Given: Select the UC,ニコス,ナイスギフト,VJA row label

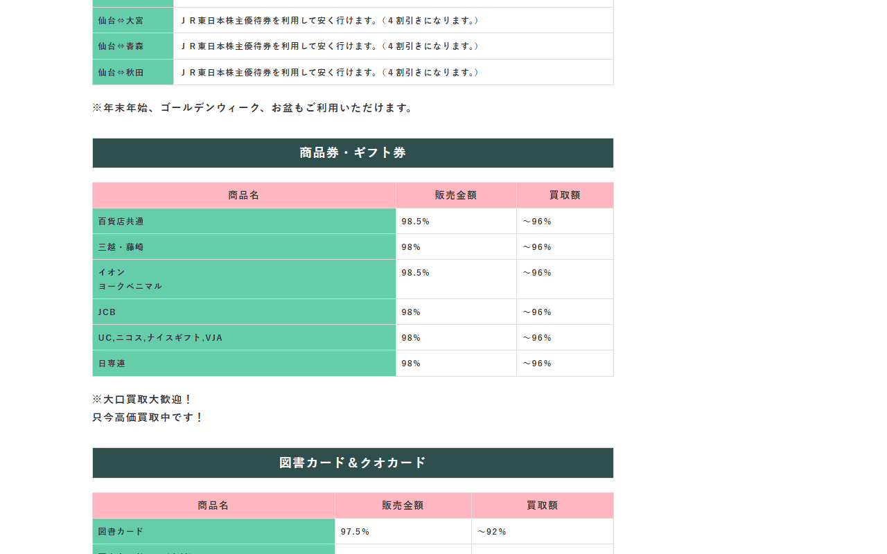Looking at the screenshot, I should click(161, 338).
